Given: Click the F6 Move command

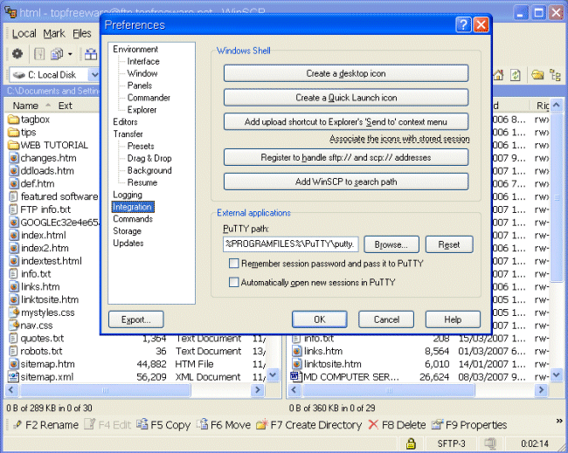Looking at the screenshot, I should coord(224,425).
